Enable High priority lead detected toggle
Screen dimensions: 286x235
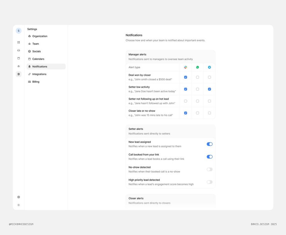point(210,182)
